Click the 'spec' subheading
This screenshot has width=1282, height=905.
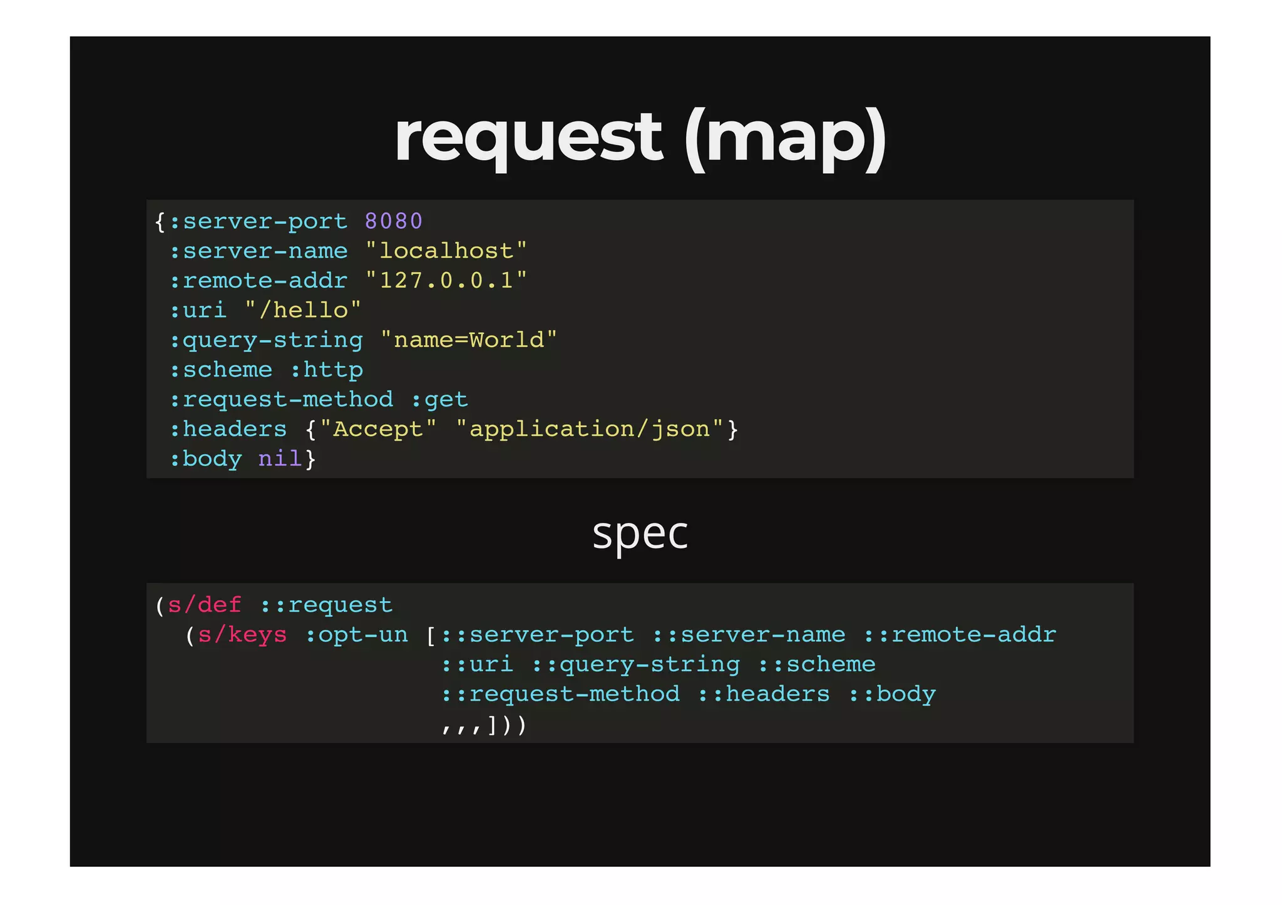tap(640, 535)
